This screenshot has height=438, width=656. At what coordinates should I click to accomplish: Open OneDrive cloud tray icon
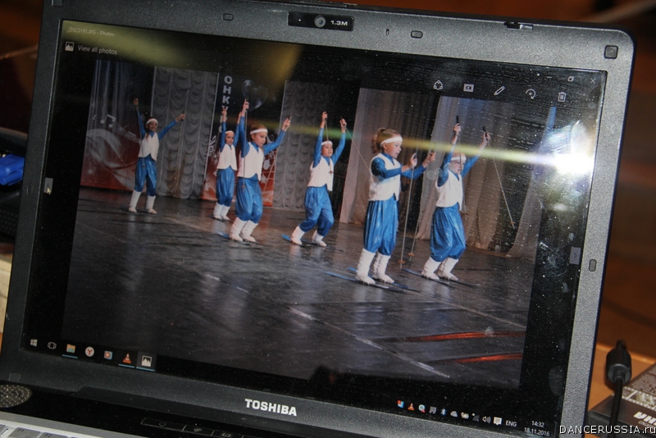(454, 413)
